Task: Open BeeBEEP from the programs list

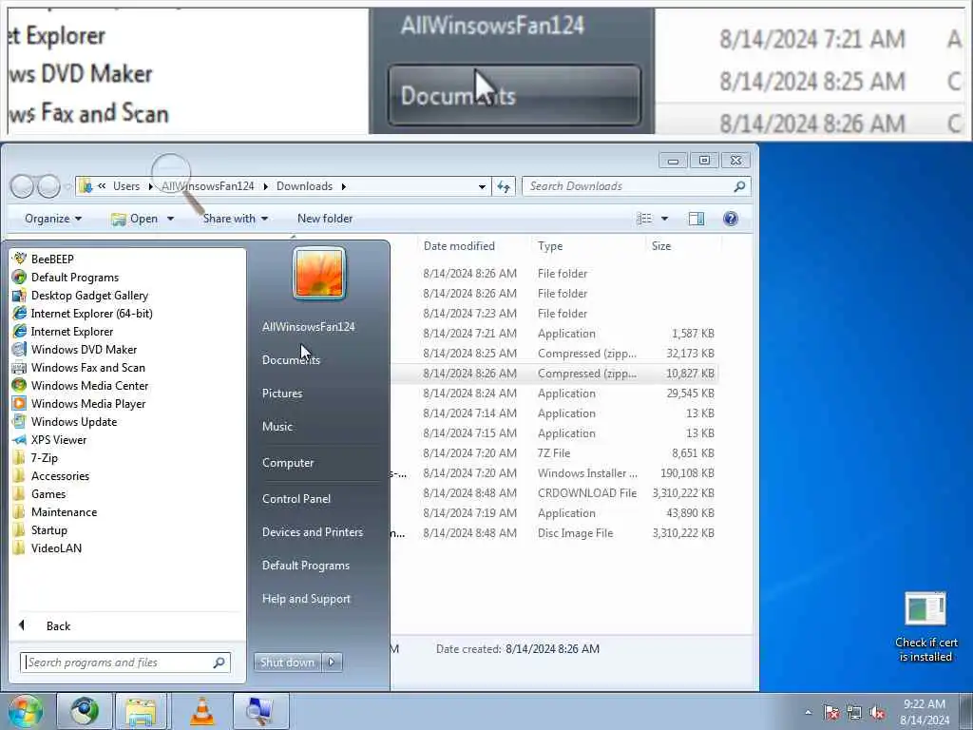Action: coord(52,259)
